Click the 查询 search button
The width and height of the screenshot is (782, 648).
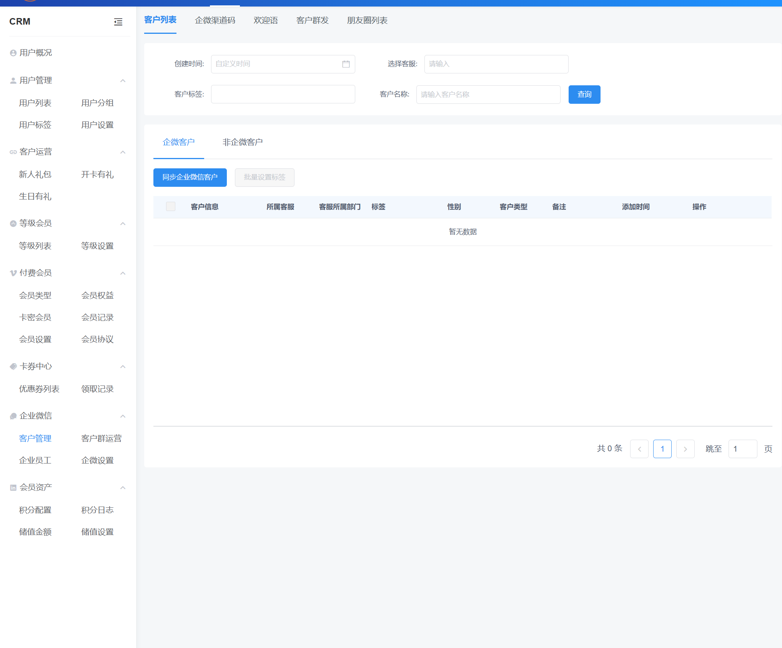[584, 95]
